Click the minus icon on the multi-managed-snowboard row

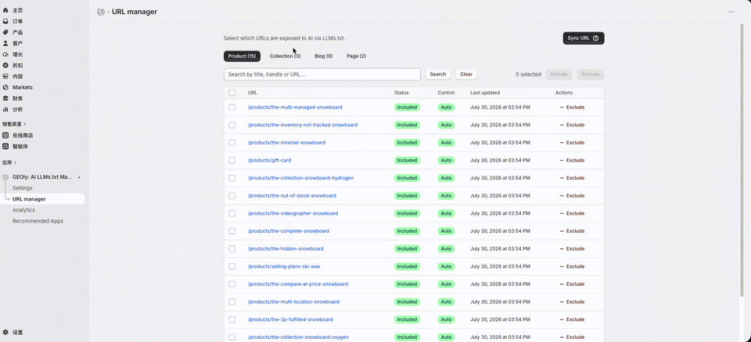click(x=562, y=107)
